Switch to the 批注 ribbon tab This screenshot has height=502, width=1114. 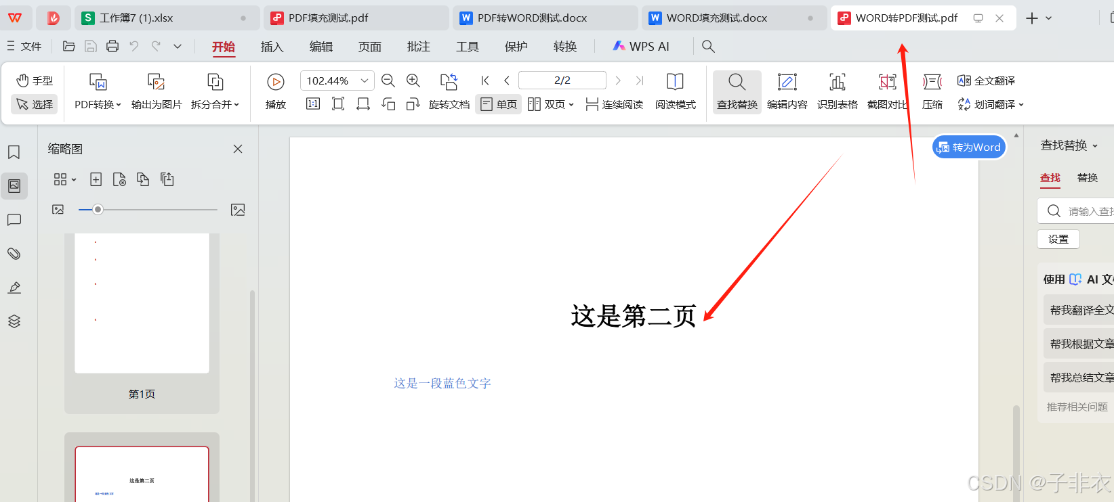pos(419,47)
